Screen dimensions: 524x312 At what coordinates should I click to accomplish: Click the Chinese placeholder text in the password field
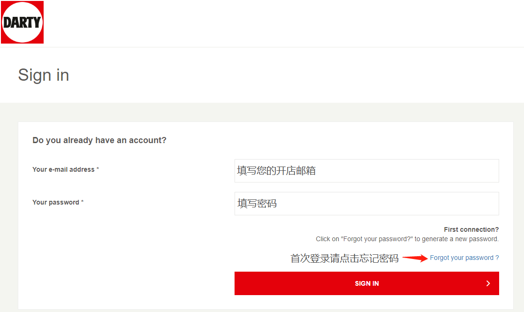(x=257, y=204)
